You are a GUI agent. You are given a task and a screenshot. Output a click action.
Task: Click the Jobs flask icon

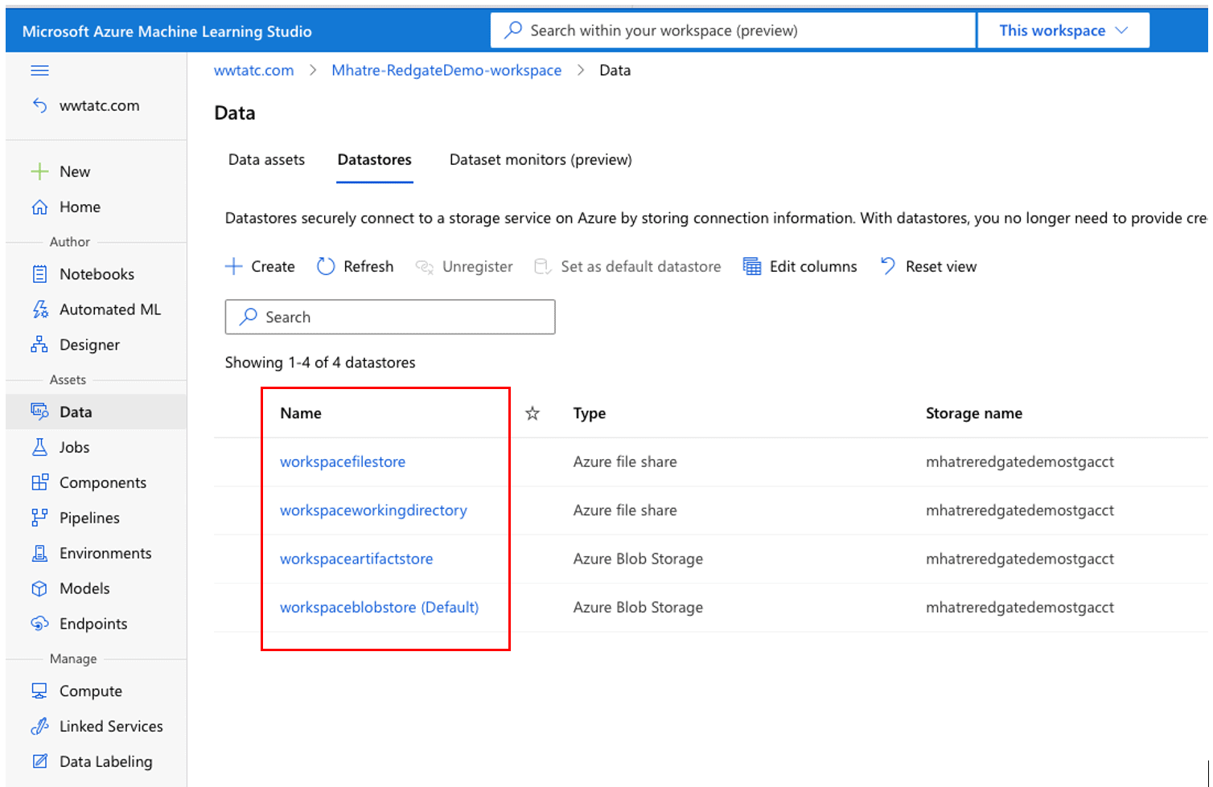[x=39, y=447]
